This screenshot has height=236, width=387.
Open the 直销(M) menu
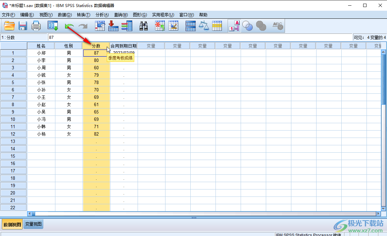click(x=121, y=15)
